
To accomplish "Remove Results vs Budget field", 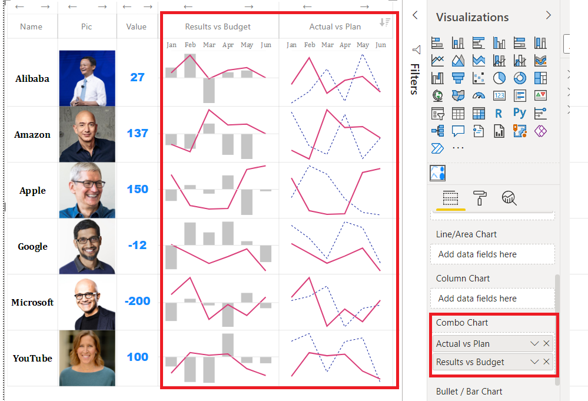I will [x=546, y=362].
